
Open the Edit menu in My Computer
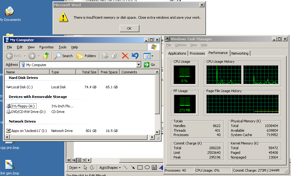point(20,47)
